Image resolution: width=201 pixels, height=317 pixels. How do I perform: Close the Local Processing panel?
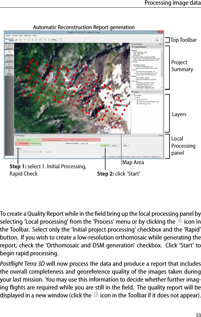(162, 136)
